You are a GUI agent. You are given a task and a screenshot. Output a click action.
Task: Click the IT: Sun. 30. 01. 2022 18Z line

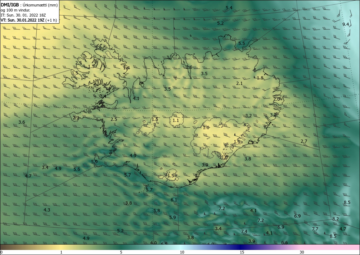23,15
